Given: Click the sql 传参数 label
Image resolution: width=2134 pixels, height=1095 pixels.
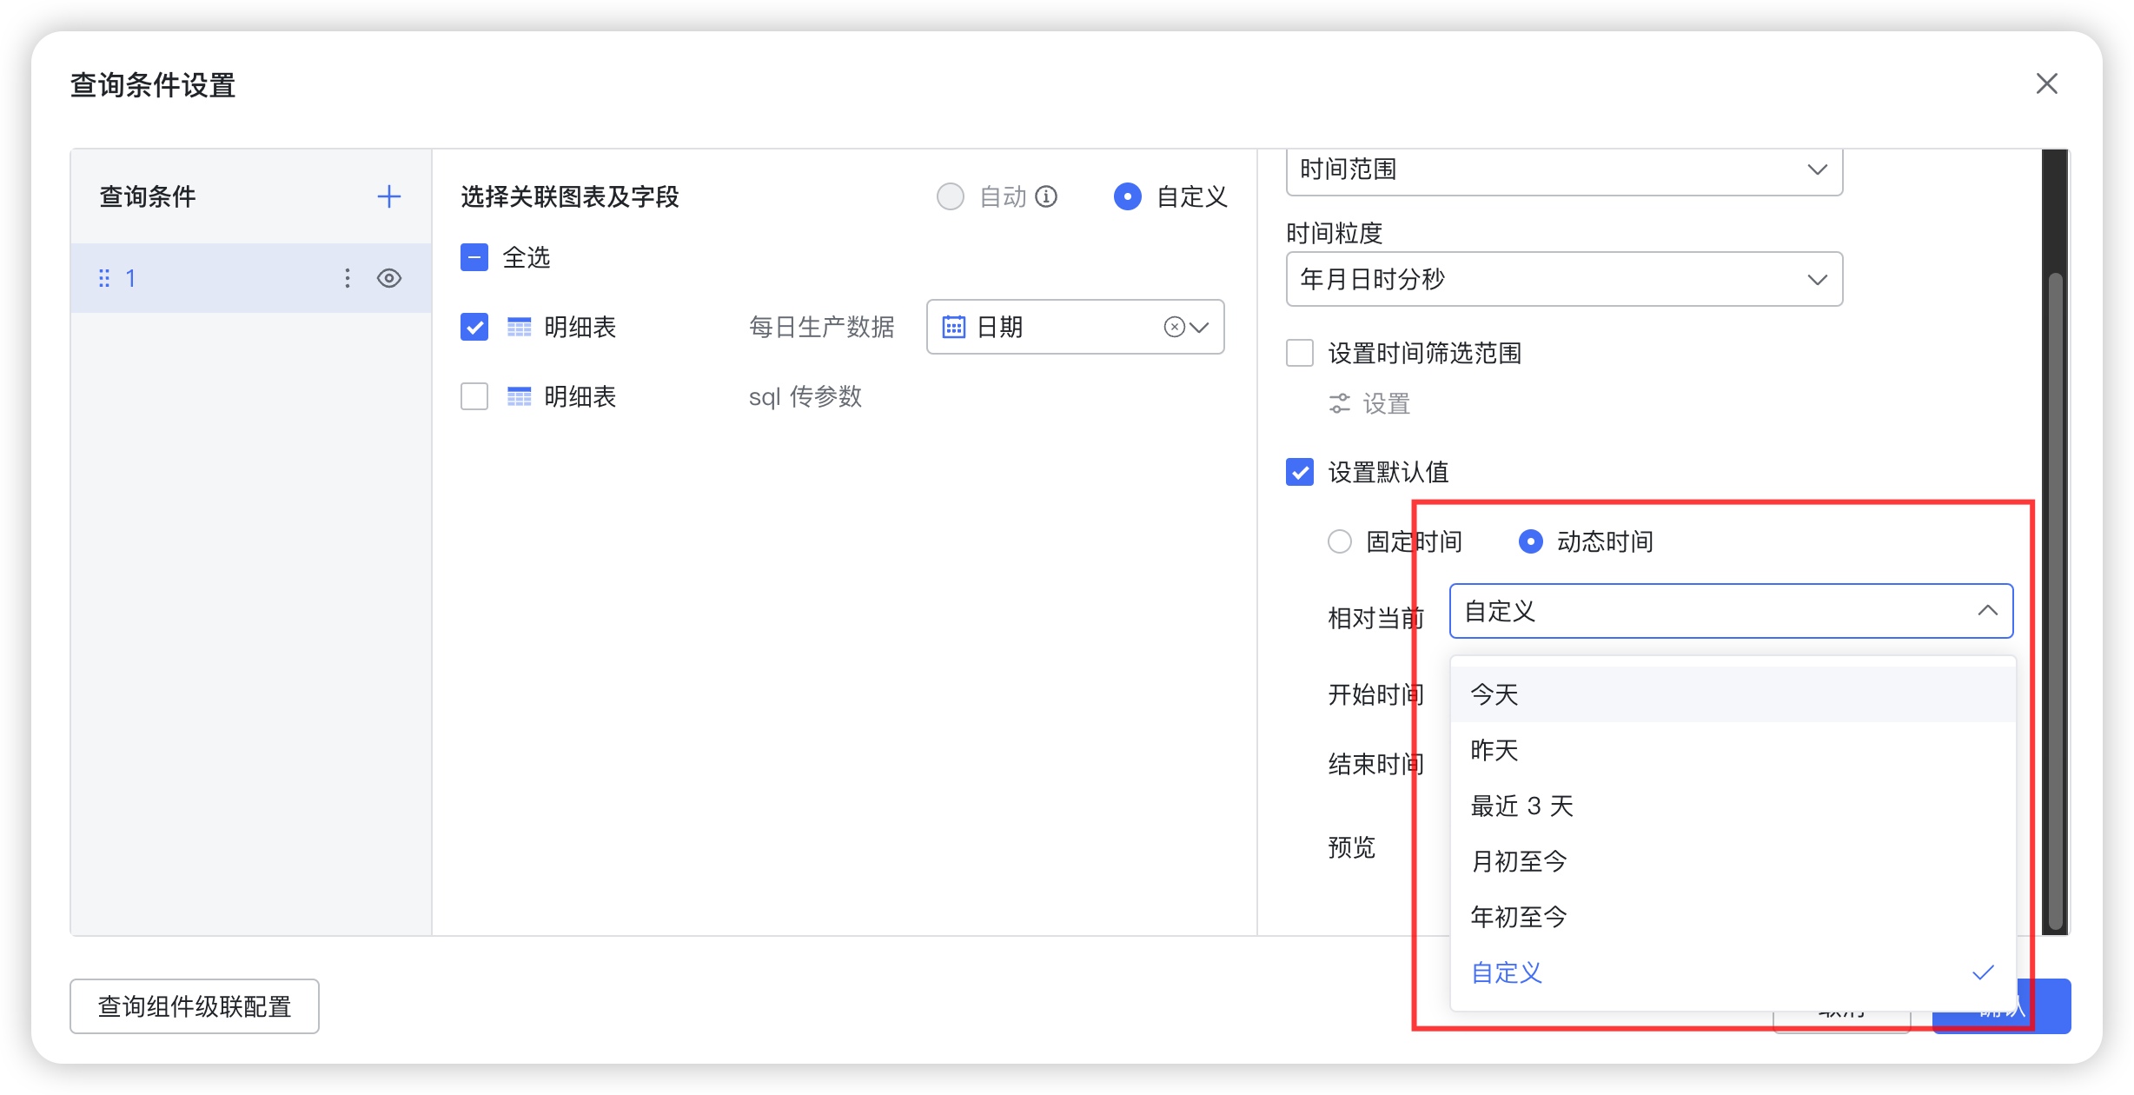Looking at the screenshot, I should 805,396.
